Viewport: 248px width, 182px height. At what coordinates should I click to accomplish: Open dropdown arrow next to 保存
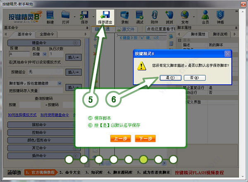click(93, 17)
